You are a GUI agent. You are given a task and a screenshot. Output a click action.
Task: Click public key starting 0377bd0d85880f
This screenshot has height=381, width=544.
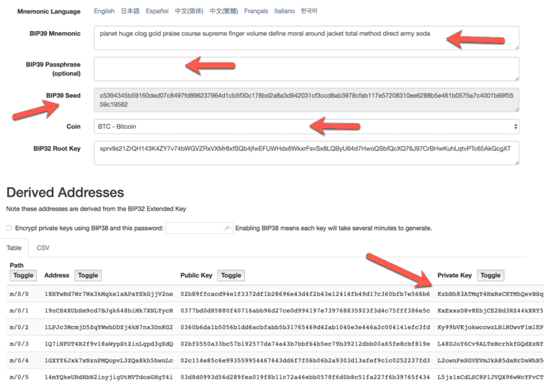(306, 310)
